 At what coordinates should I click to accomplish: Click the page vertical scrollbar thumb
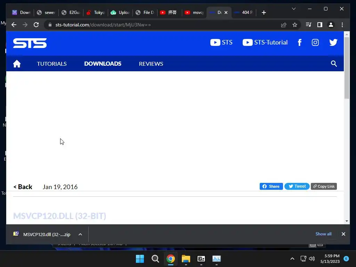point(347,68)
